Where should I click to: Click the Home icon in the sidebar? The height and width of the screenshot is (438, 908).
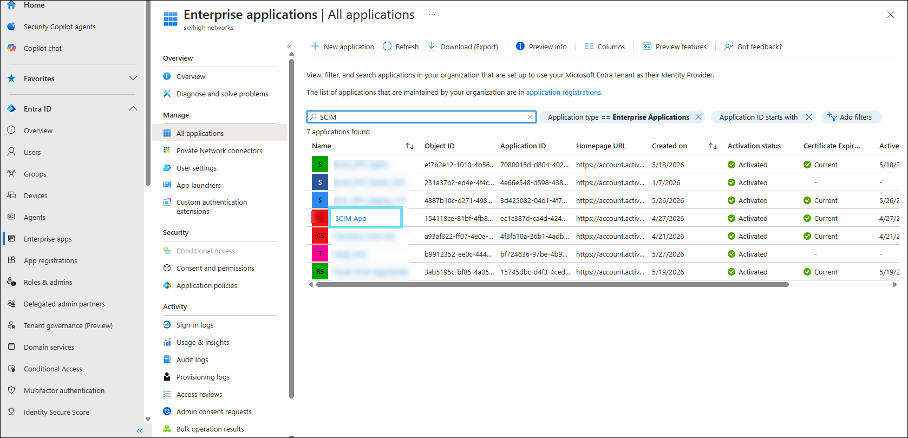tap(11, 5)
